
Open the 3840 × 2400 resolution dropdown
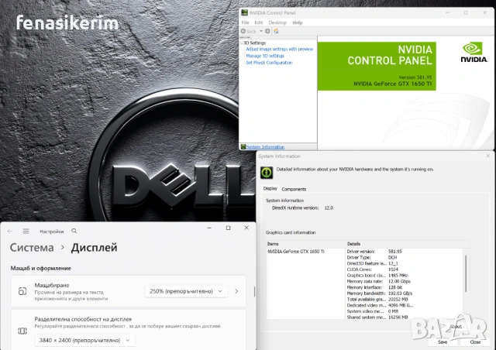point(85,340)
